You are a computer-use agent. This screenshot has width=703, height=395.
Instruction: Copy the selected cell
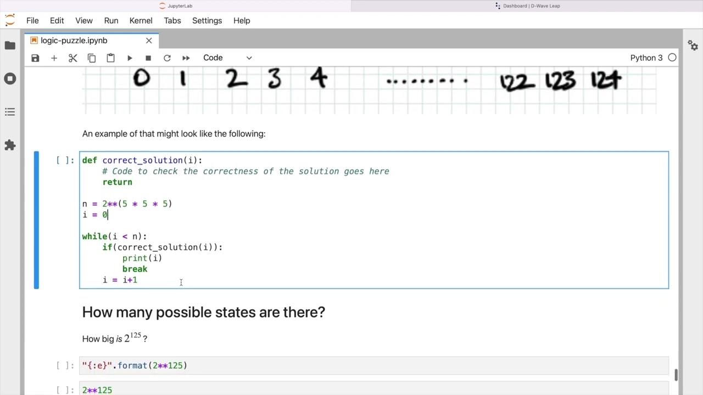(92, 58)
